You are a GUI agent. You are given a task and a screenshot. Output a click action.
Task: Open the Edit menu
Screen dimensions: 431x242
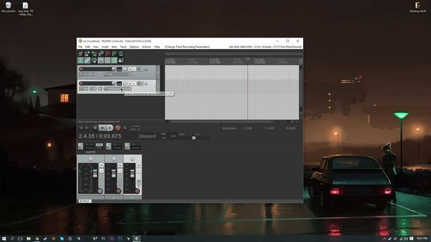tap(88, 47)
